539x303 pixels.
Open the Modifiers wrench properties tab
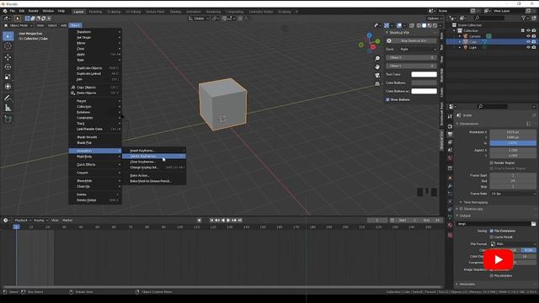[450, 186]
